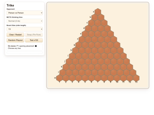Click bottom-row hex above column 9
154x115 pixels.
point(110,78)
